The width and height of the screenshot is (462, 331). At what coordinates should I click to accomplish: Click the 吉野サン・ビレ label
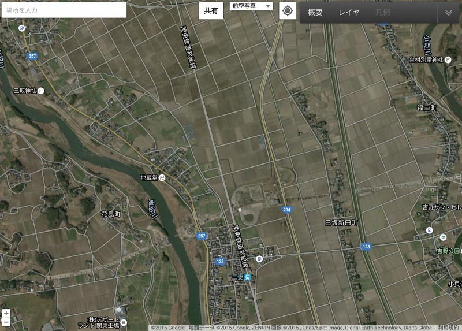(x=442, y=207)
